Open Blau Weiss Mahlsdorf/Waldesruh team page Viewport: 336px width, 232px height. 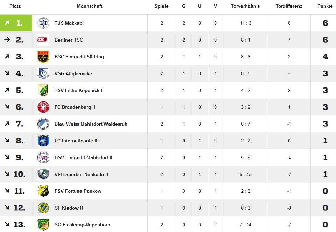click(x=91, y=124)
